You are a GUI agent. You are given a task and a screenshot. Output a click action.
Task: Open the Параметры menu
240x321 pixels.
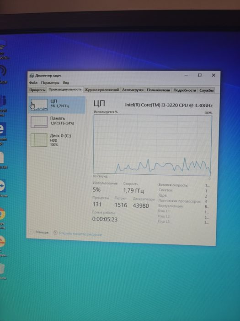(50, 83)
